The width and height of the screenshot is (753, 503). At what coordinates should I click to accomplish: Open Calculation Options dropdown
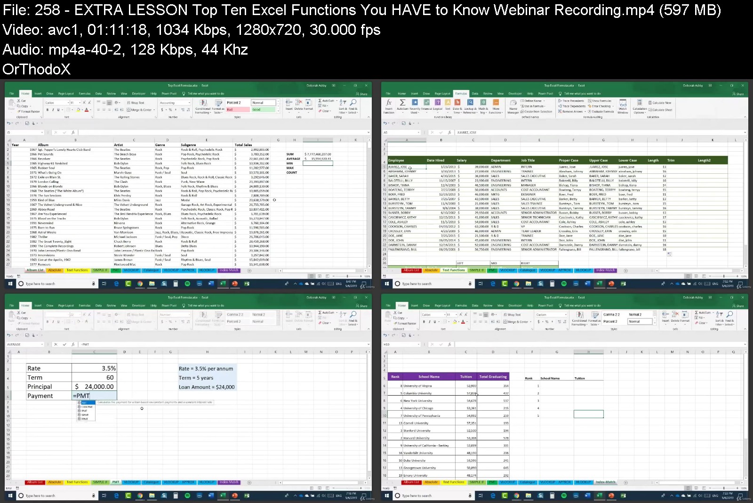[x=640, y=106]
